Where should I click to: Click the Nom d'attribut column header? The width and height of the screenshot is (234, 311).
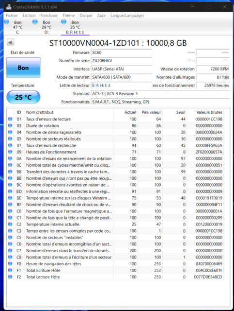point(69,112)
